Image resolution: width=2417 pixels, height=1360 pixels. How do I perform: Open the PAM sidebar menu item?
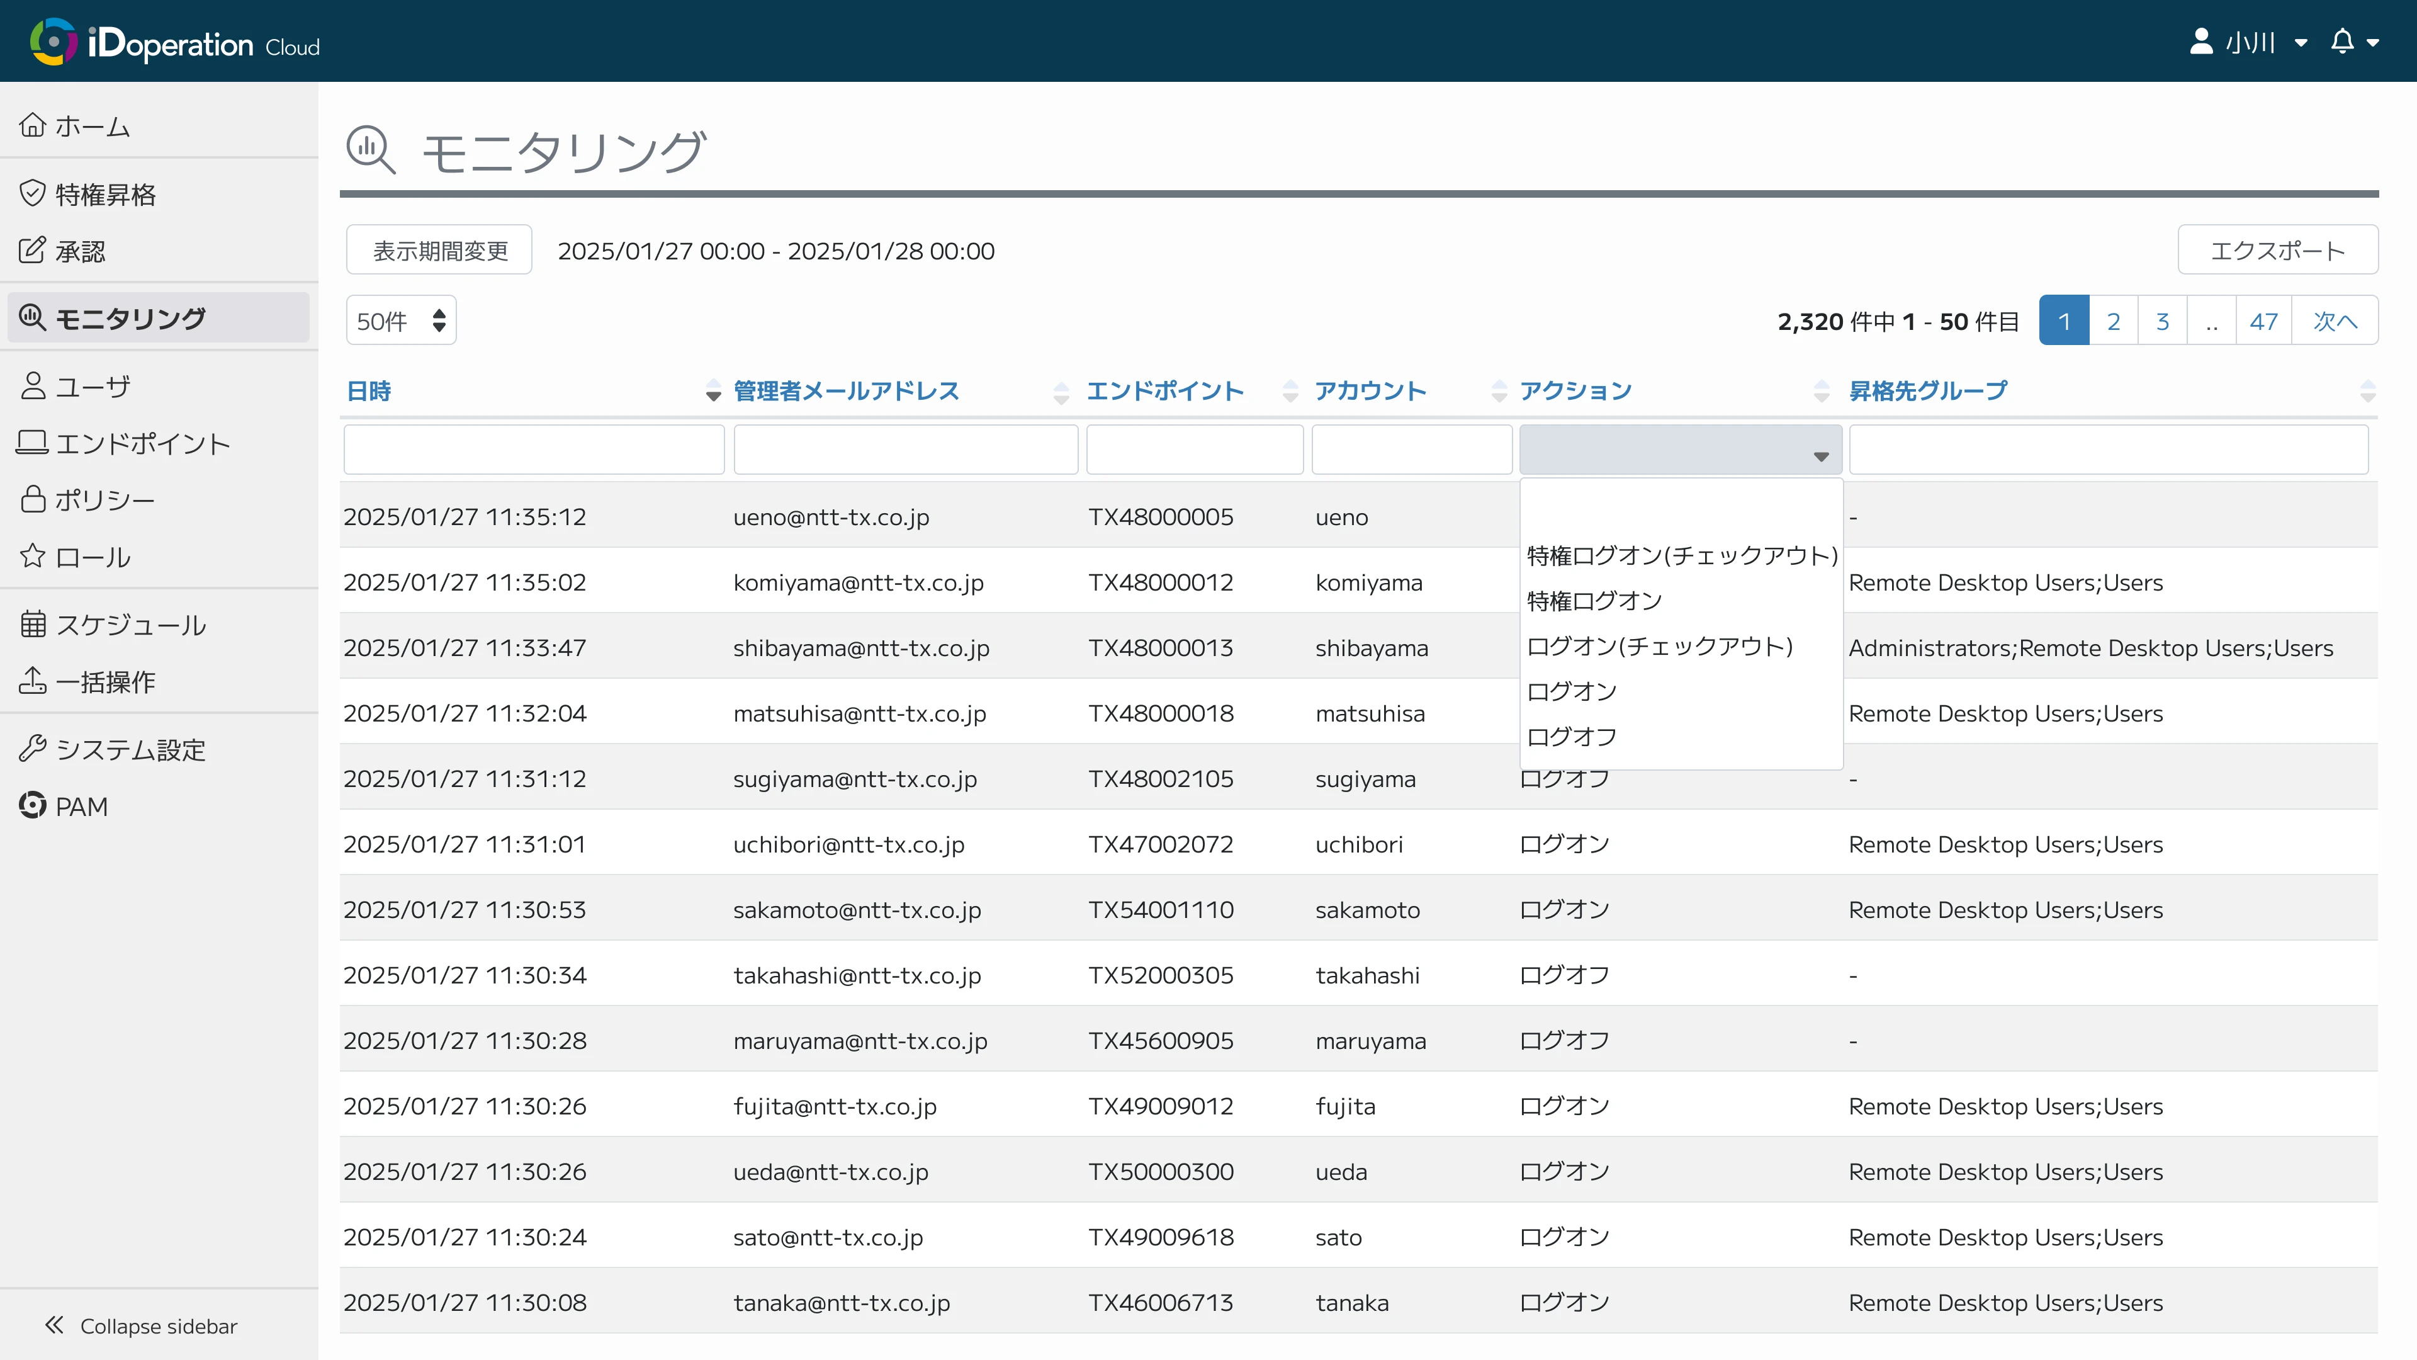[x=81, y=806]
